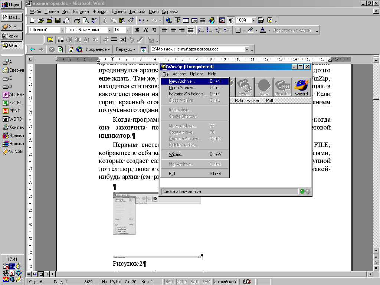
Task: Set right text alignment
Action: point(182,30)
